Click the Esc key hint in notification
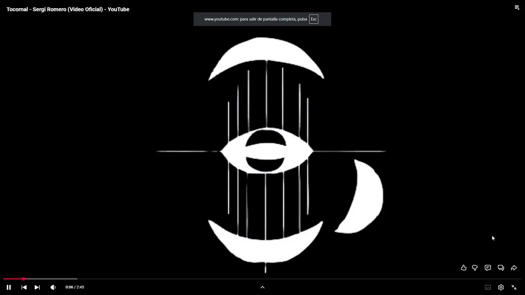 pyautogui.click(x=314, y=19)
